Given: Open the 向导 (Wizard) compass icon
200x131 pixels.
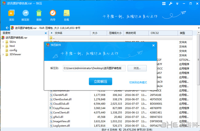Looking at the screenshot, I should pos(53,13).
